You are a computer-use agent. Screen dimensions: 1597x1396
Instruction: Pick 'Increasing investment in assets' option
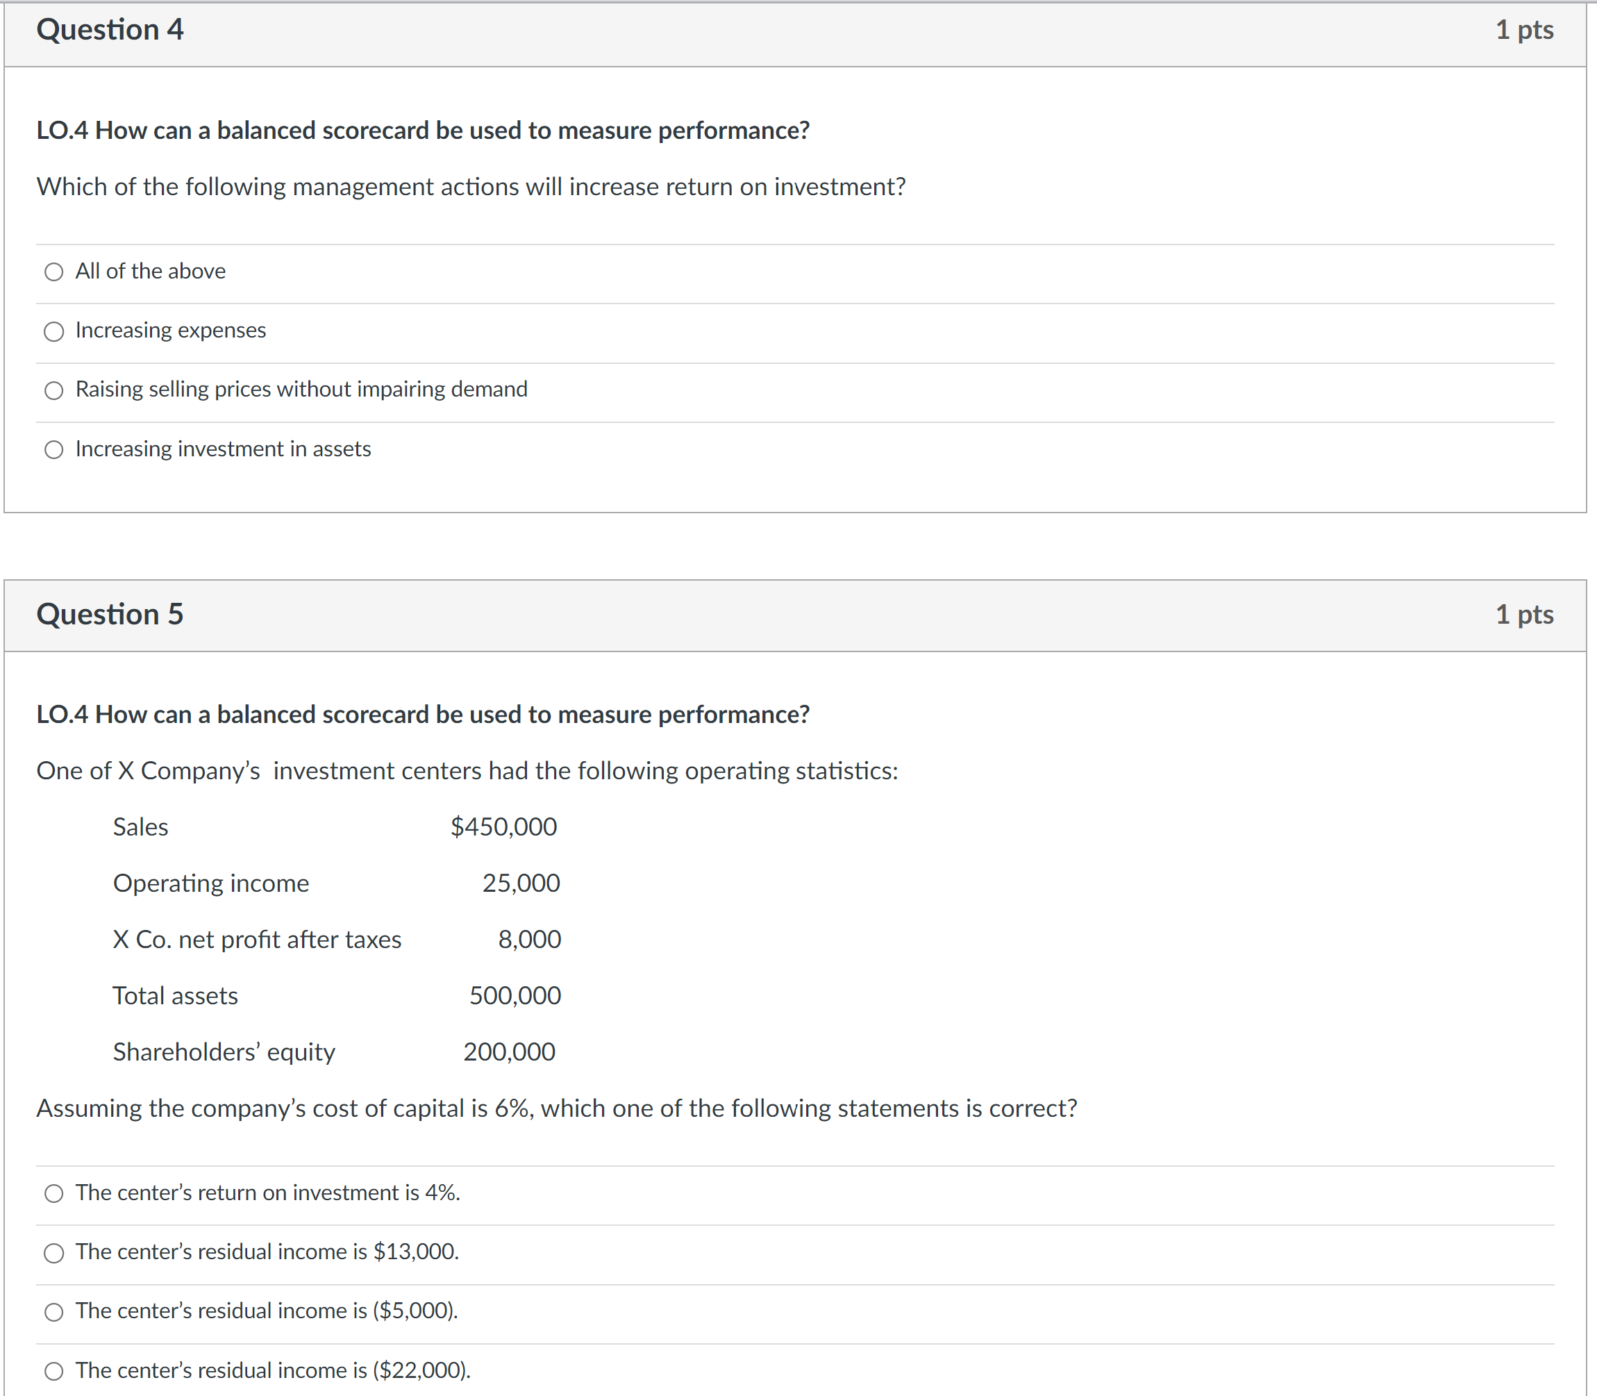click(x=53, y=449)
